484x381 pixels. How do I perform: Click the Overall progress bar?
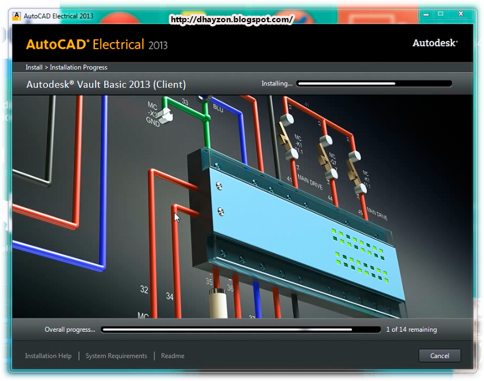[240, 329]
